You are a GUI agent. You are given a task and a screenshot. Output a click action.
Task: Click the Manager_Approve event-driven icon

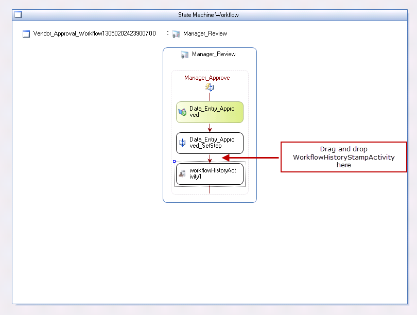210,87
